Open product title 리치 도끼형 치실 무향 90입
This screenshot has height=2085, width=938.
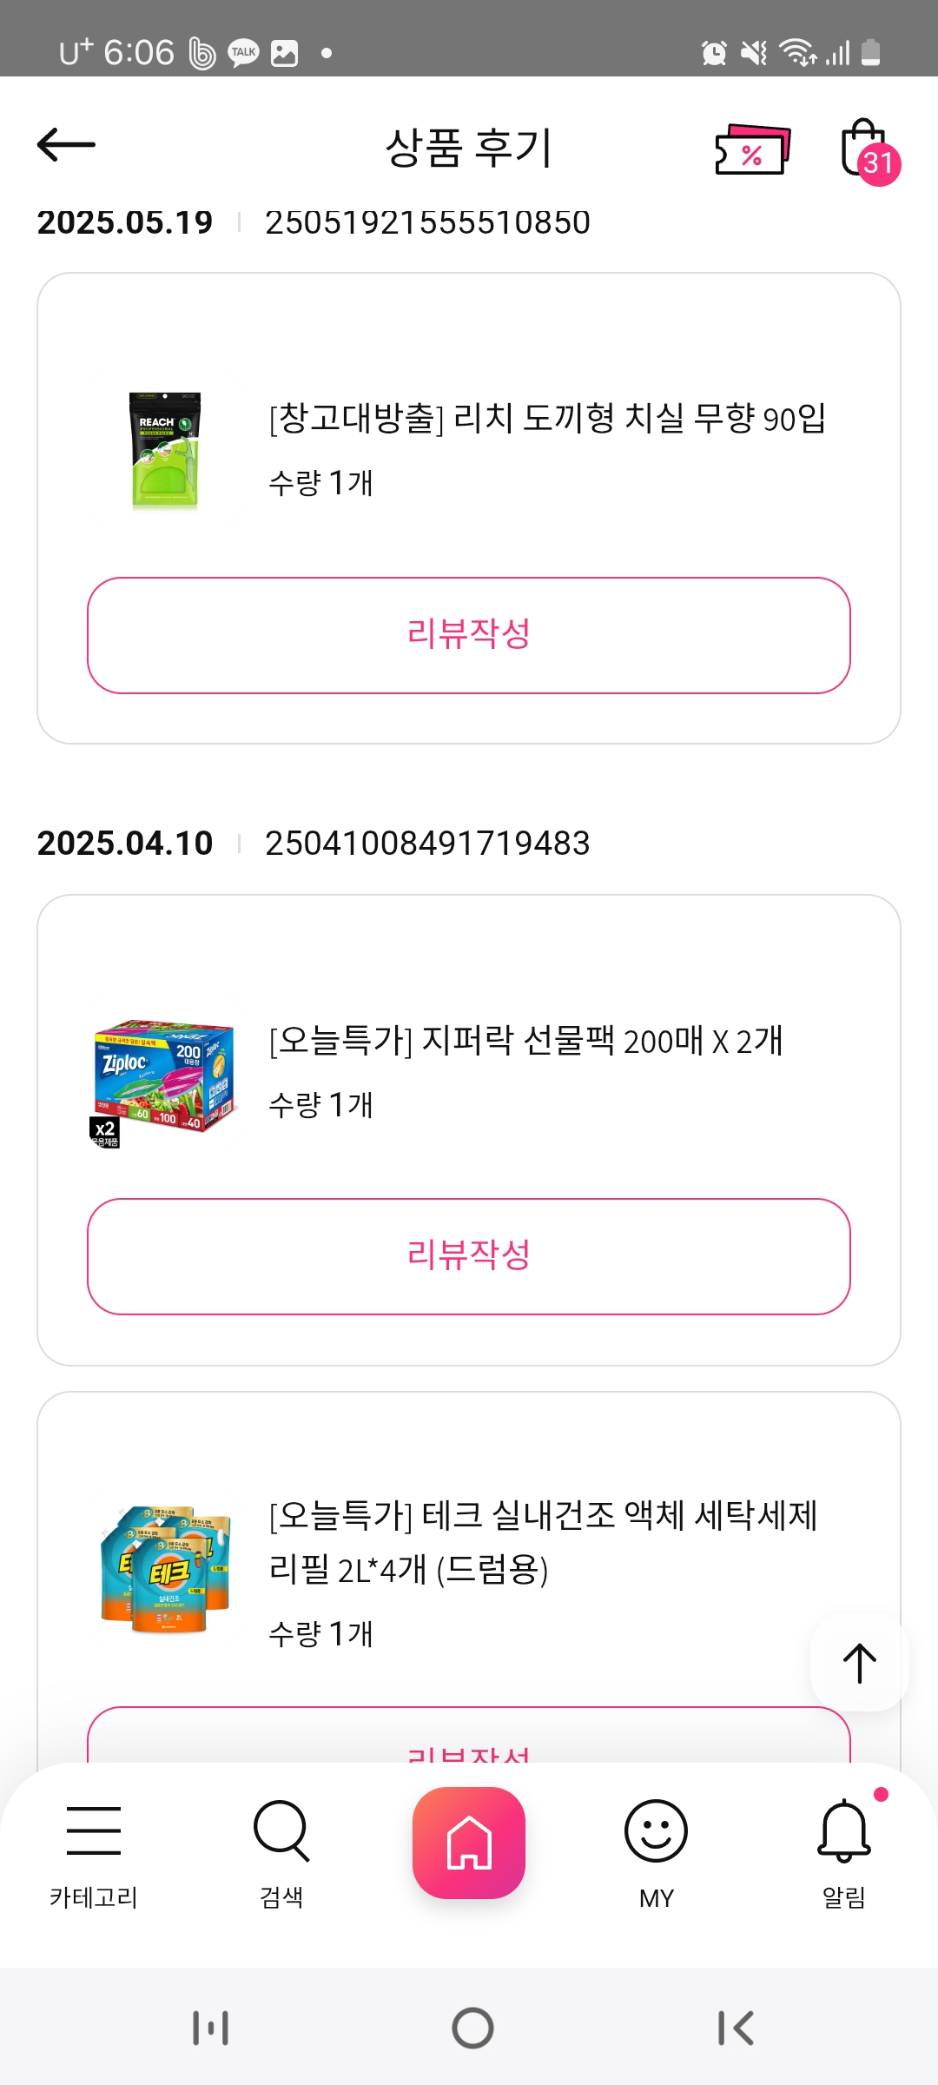(x=547, y=419)
